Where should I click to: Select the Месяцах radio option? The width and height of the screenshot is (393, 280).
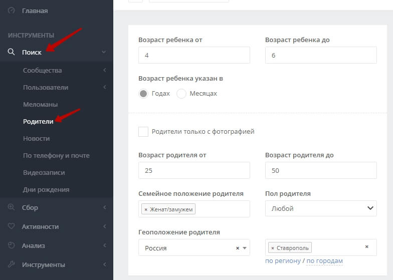point(181,94)
